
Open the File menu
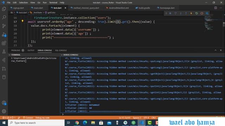click(x=8, y=2)
